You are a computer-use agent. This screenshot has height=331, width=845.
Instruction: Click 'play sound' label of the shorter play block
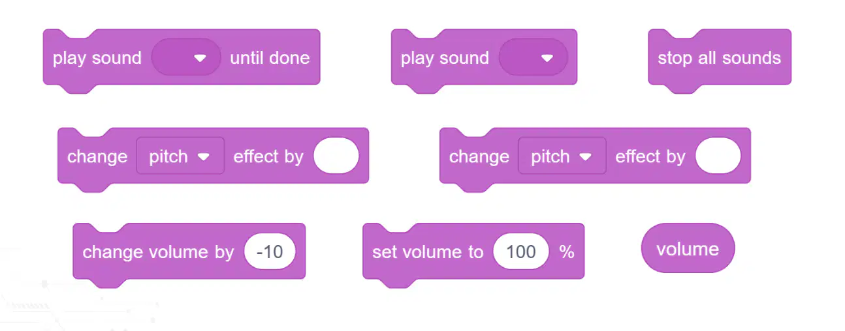(x=445, y=59)
